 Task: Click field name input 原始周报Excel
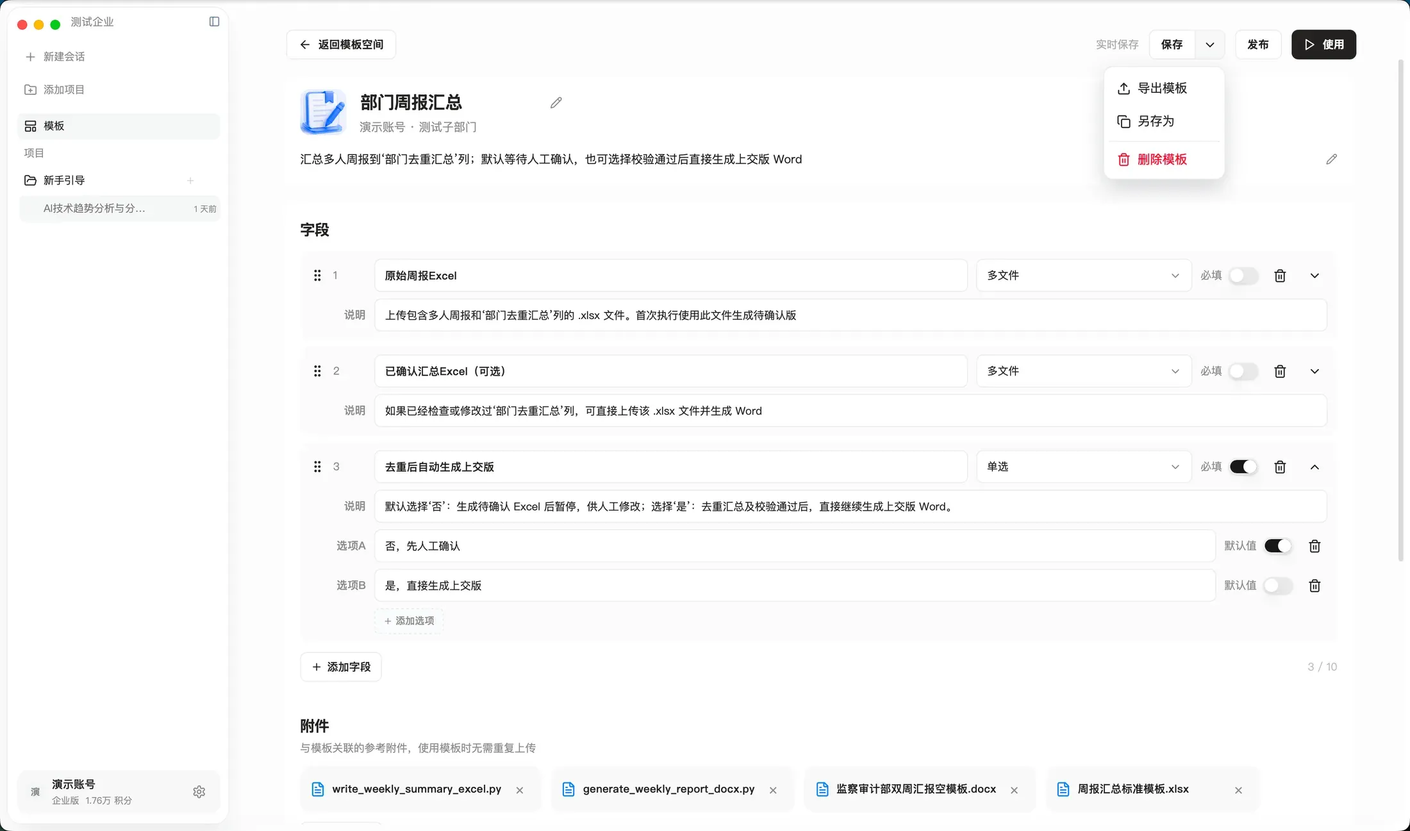[x=670, y=276]
